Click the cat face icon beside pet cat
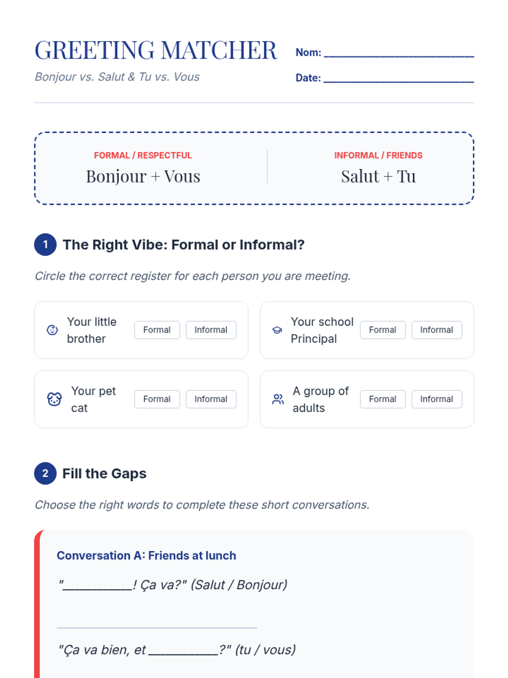The height and width of the screenshot is (678, 508). pyautogui.click(x=54, y=399)
